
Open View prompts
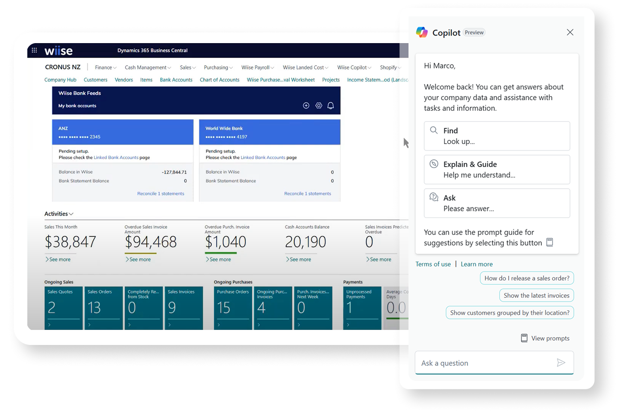pyautogui.click(x=545, y=338)
